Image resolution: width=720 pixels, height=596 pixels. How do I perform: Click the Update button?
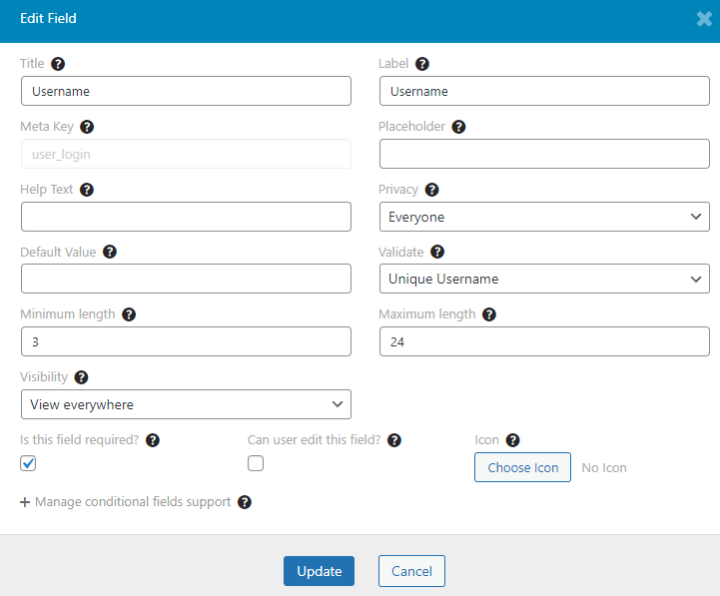(x=319, y=571)
